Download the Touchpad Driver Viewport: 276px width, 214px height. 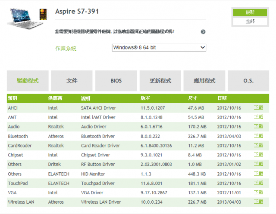click(x=258, y=183)
